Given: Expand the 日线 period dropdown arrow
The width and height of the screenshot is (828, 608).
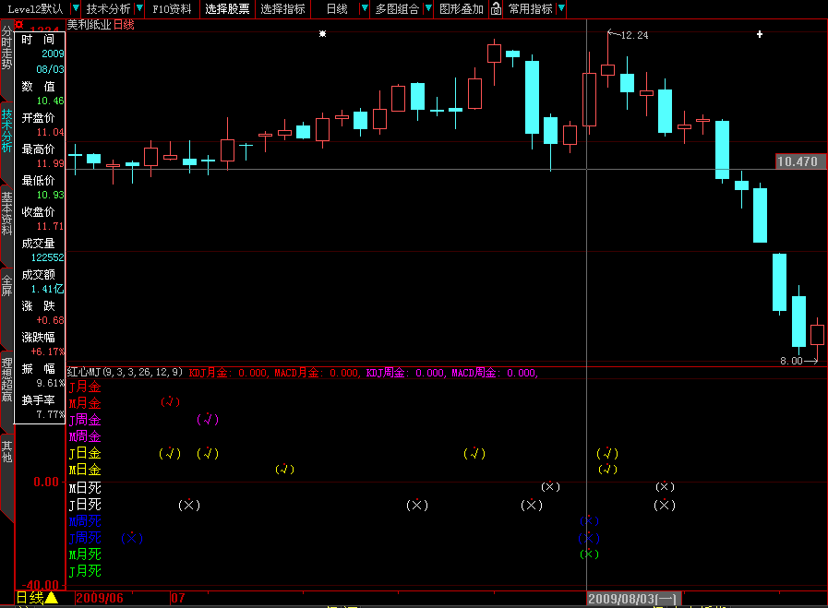Looking at the screenshot, I should (x=365, y=8).
